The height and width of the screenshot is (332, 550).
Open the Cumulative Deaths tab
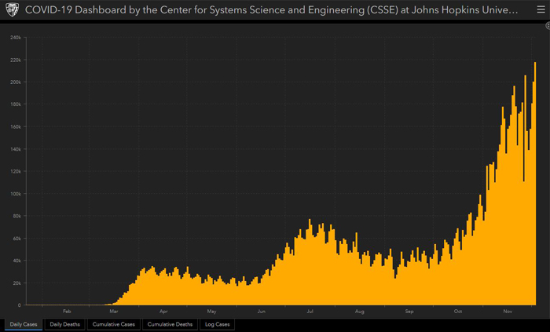point(170,324)
